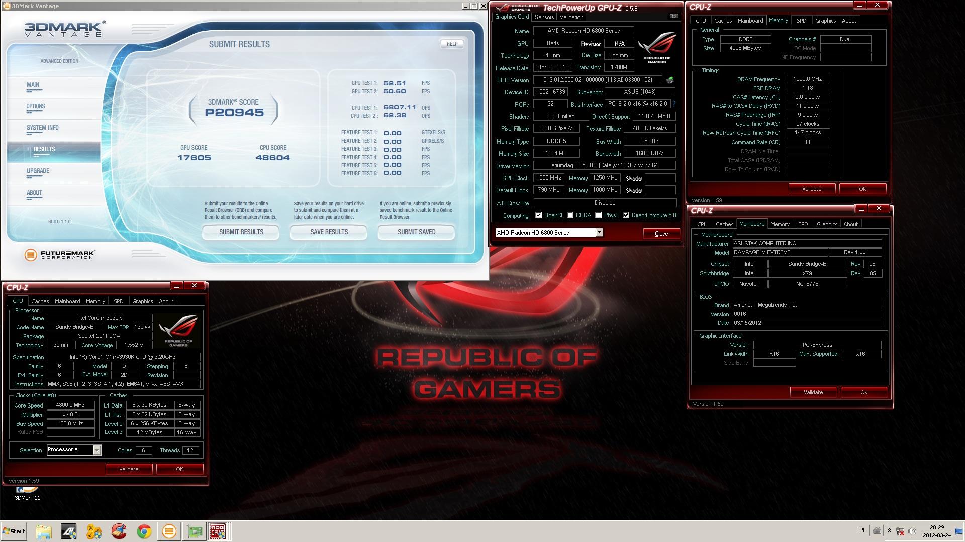This screenshot has width=965, height=542.
Task: Open Google Chrome from the taskbar
Action: click(x=144, y=531)
